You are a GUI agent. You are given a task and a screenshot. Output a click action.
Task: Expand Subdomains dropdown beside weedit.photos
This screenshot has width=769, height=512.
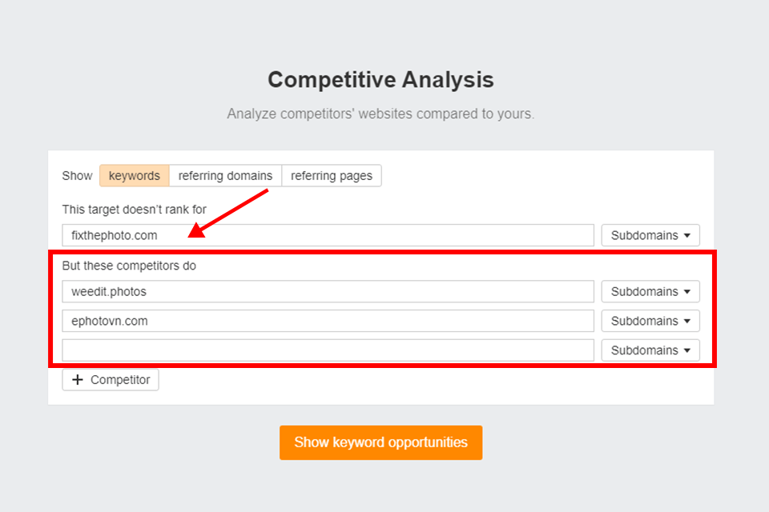(650, 292)
